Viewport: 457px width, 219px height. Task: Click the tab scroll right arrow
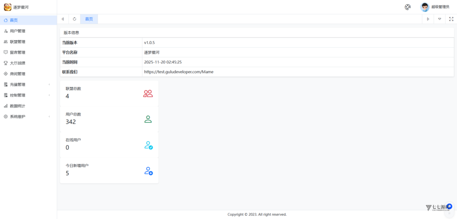pos(428,19)
